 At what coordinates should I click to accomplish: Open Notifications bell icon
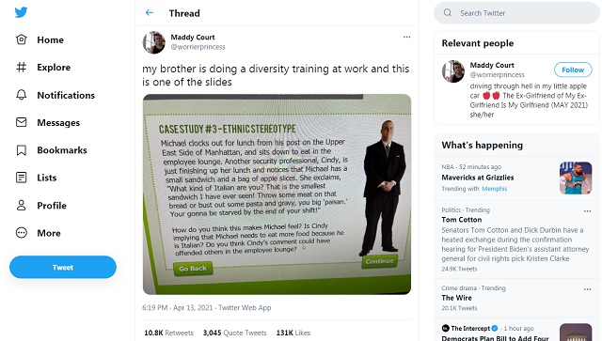point(21,95)
